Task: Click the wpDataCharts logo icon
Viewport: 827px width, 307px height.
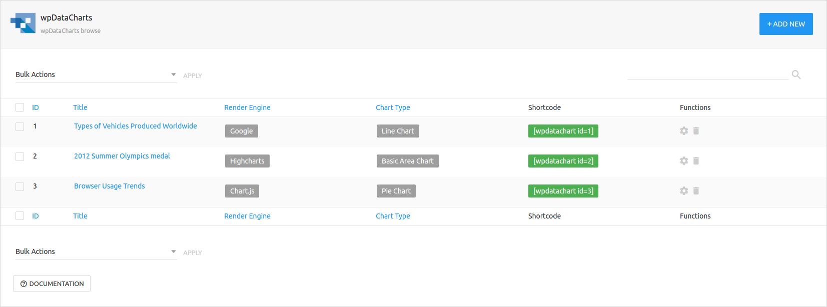Action: click(x=23, y=23)
